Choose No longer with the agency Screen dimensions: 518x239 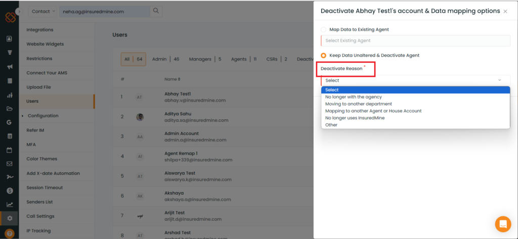tap(416, 97)
